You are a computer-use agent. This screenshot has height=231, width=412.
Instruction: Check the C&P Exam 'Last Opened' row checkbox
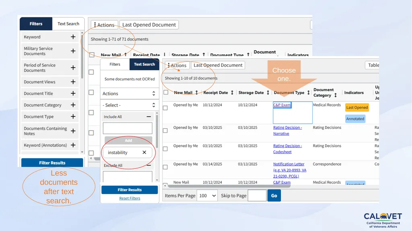(165, 108)
